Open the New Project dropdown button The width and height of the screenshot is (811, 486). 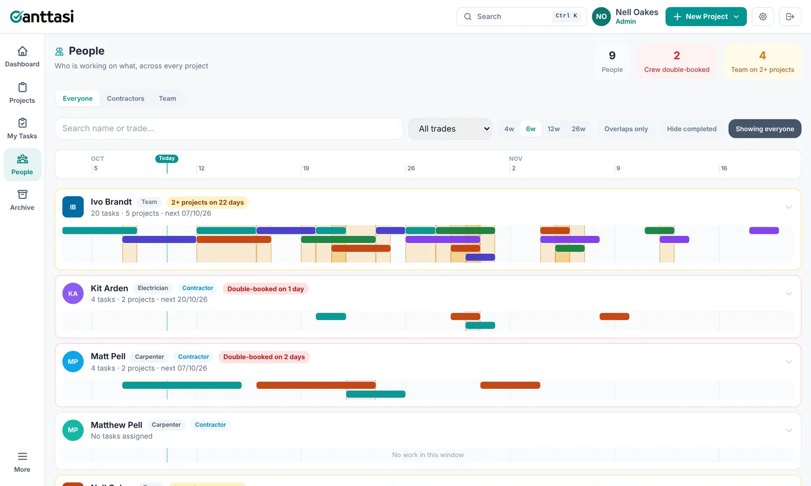coord(706,17)
